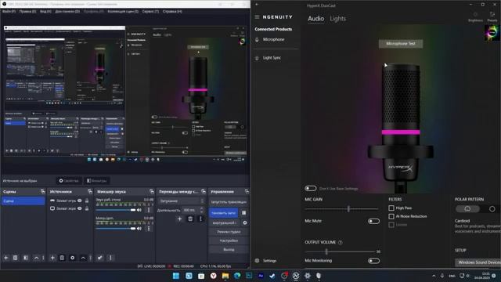The image size is (501, 282).
Task: Click the Microphone Test button
Action: pyautogui.click(x=401, y=44)
